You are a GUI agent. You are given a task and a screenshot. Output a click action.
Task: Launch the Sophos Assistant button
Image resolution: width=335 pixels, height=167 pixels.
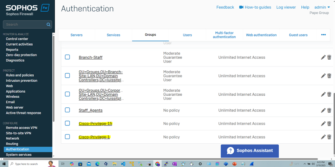point(250,151)
